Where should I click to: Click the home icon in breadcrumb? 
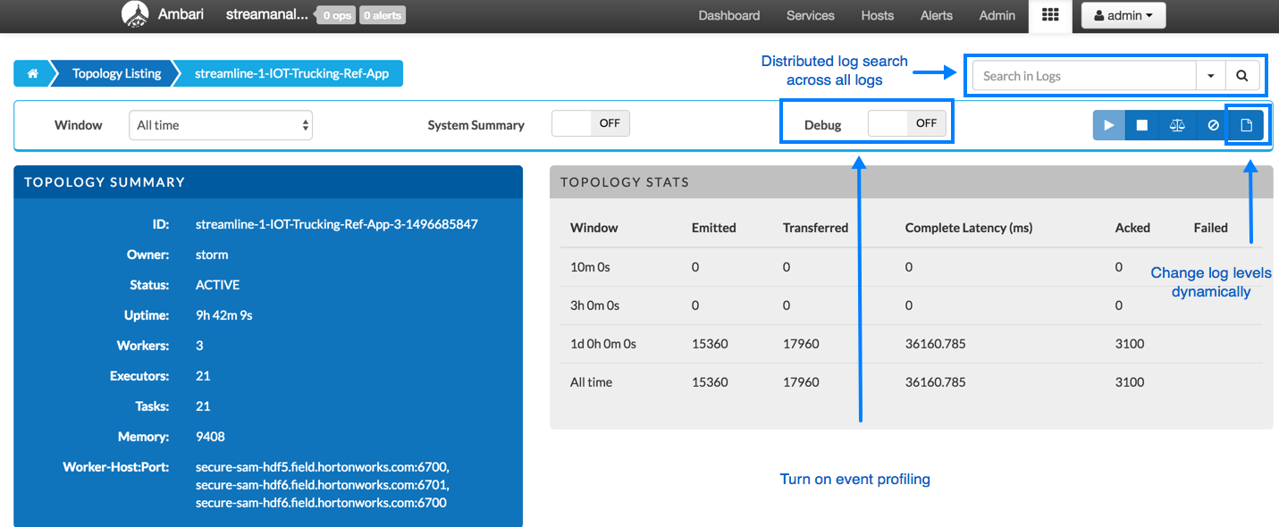[x=32, y=74]
